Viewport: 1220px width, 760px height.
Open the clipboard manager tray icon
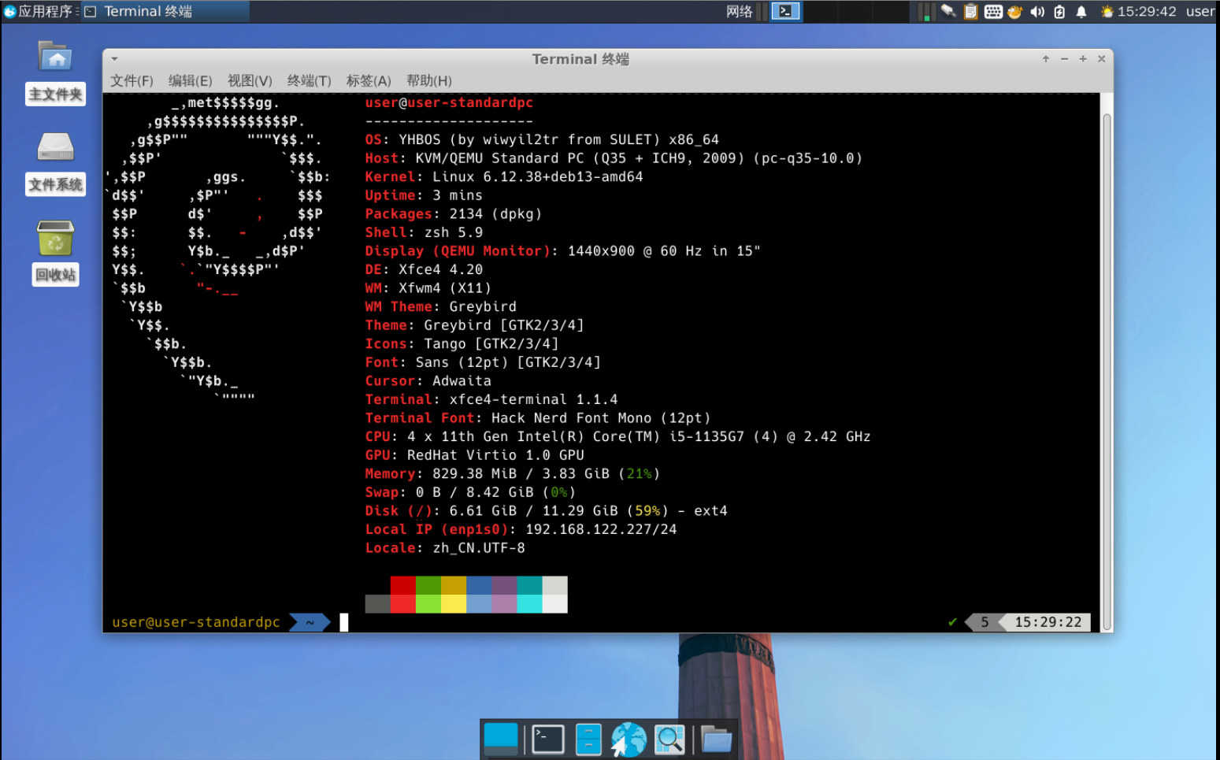pos(971,11)
